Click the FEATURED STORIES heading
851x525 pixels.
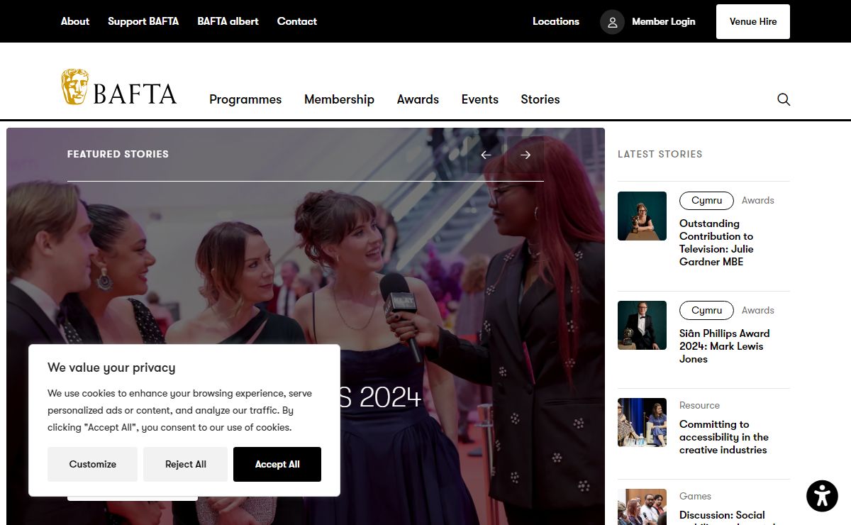[118, 154]
